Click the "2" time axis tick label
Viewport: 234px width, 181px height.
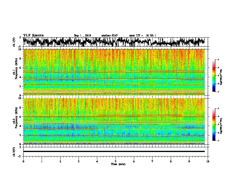pyautogui.click(x=60, y=161)
